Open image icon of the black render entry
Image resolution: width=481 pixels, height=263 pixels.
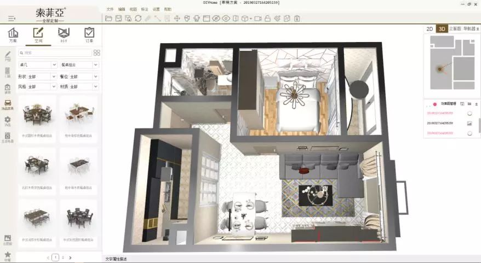[x=469, y=124]
